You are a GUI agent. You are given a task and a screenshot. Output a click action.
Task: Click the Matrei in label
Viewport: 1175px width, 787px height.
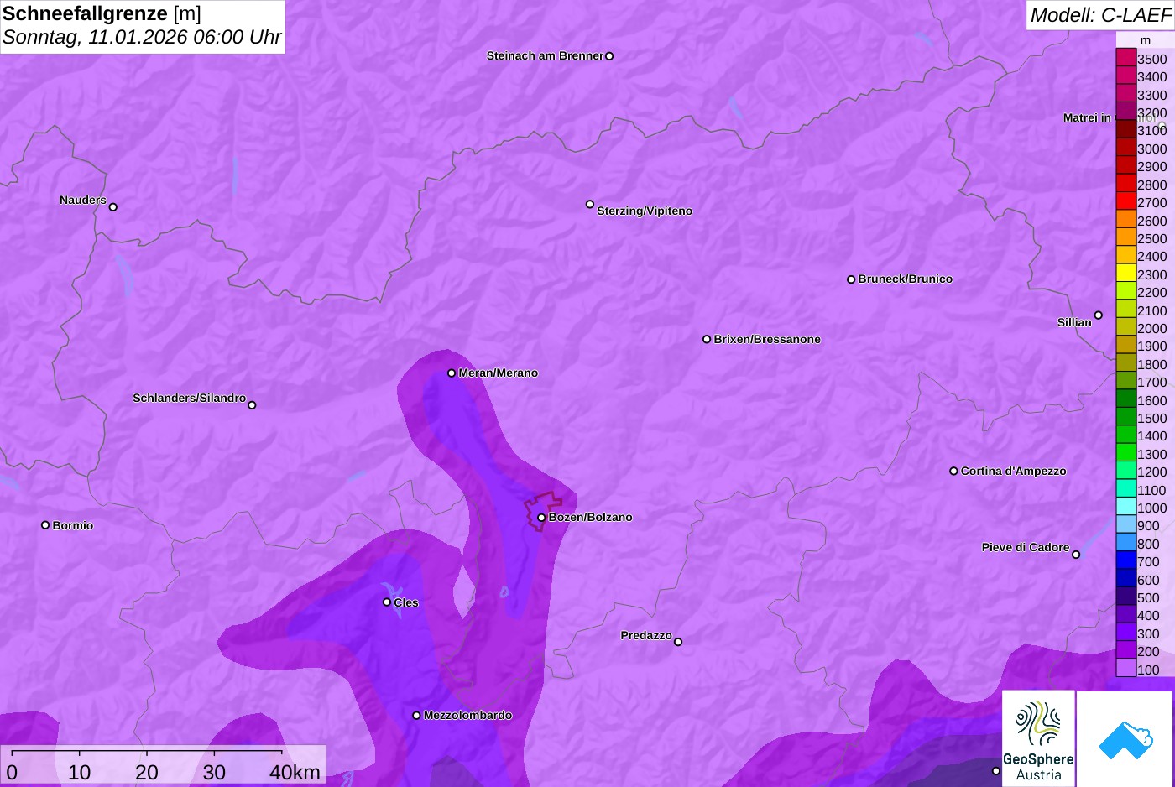coord(1087,118)
